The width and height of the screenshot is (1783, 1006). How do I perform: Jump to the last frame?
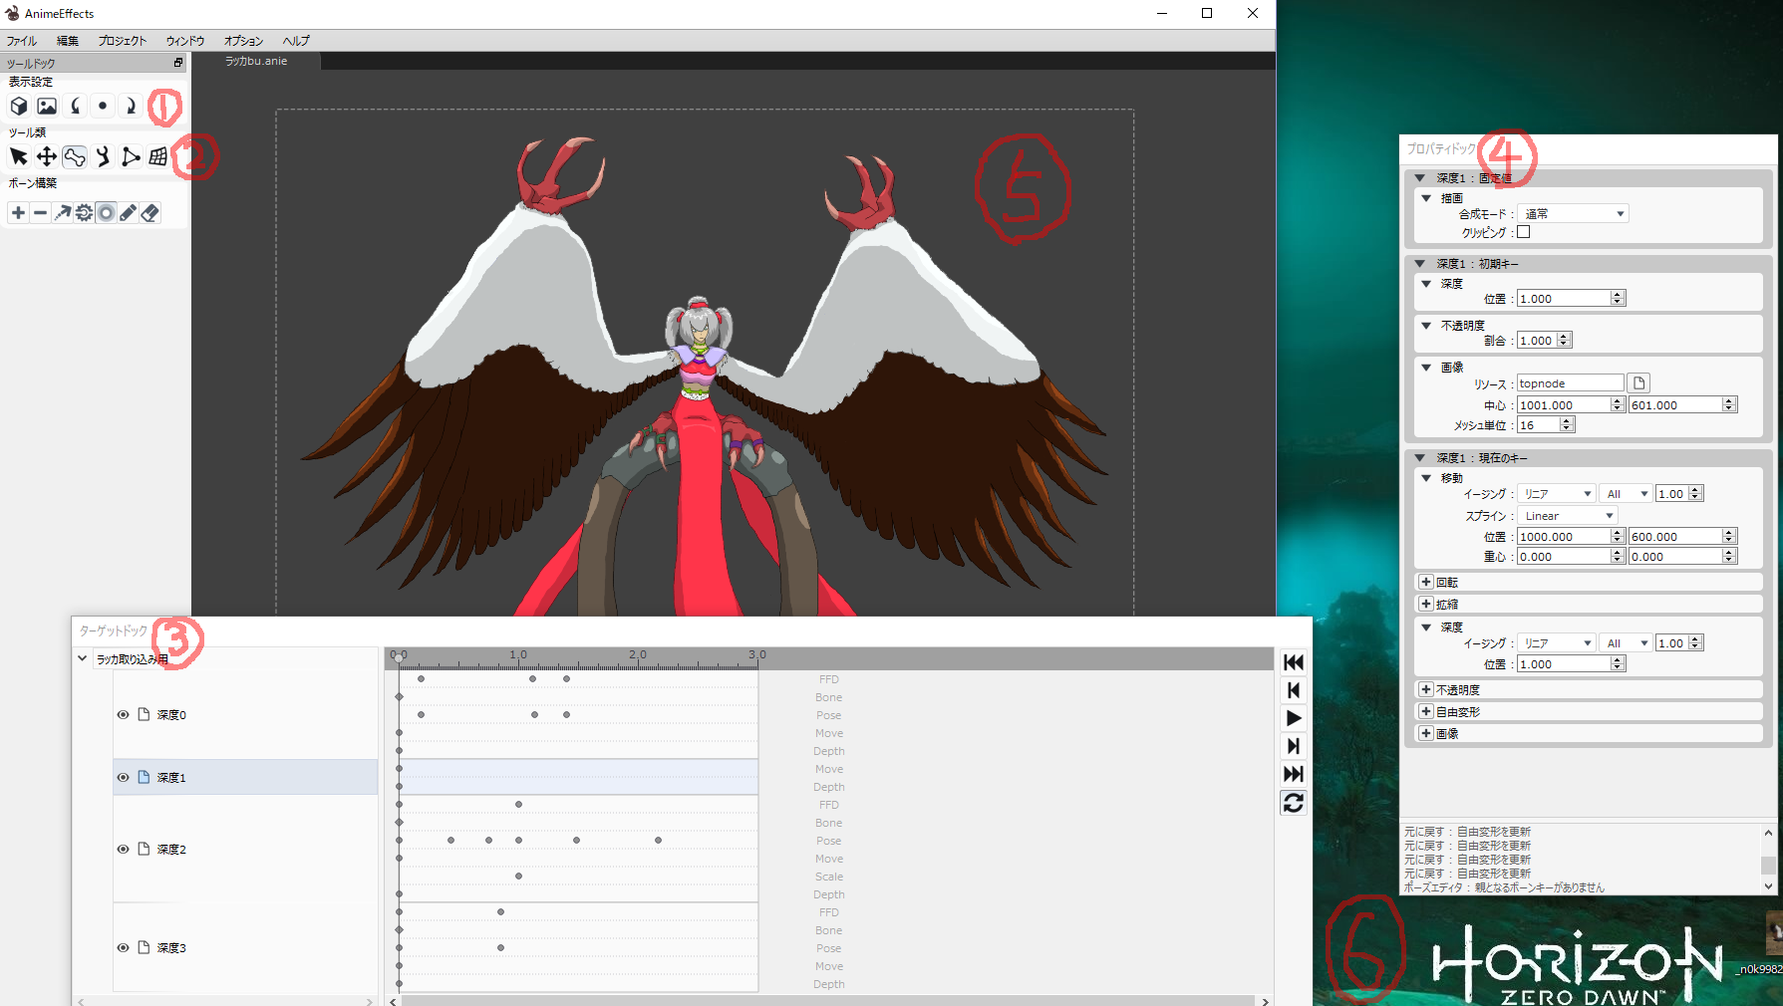[1294, 774]
